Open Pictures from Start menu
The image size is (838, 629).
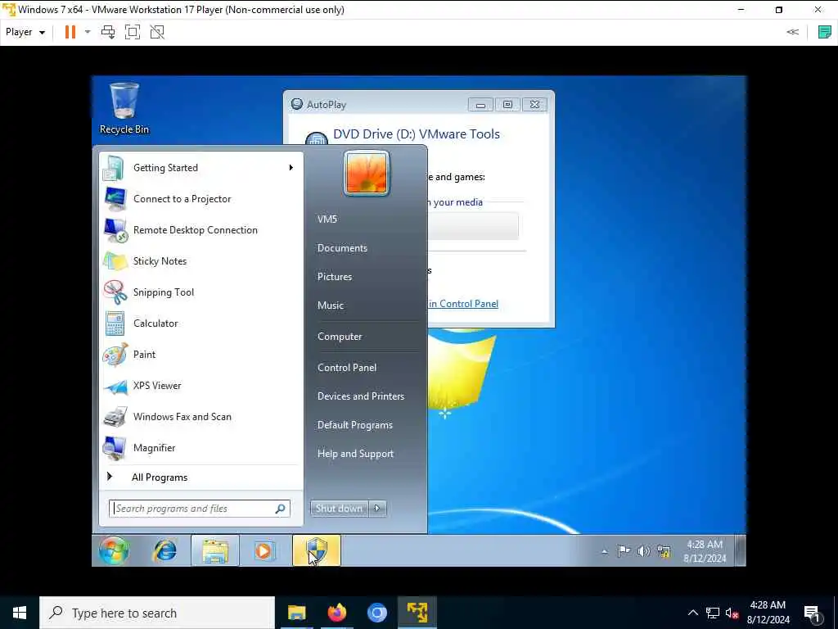[x=335, y=277]
